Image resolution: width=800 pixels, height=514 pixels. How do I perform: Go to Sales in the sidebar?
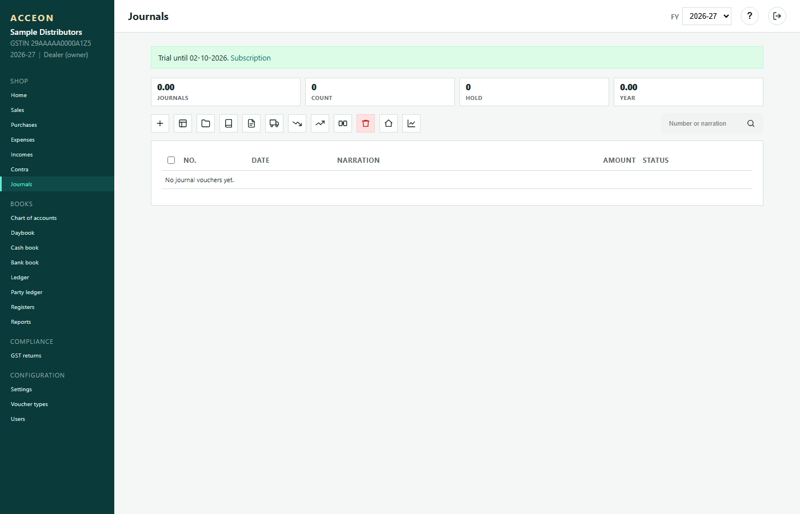coord(57,110)
